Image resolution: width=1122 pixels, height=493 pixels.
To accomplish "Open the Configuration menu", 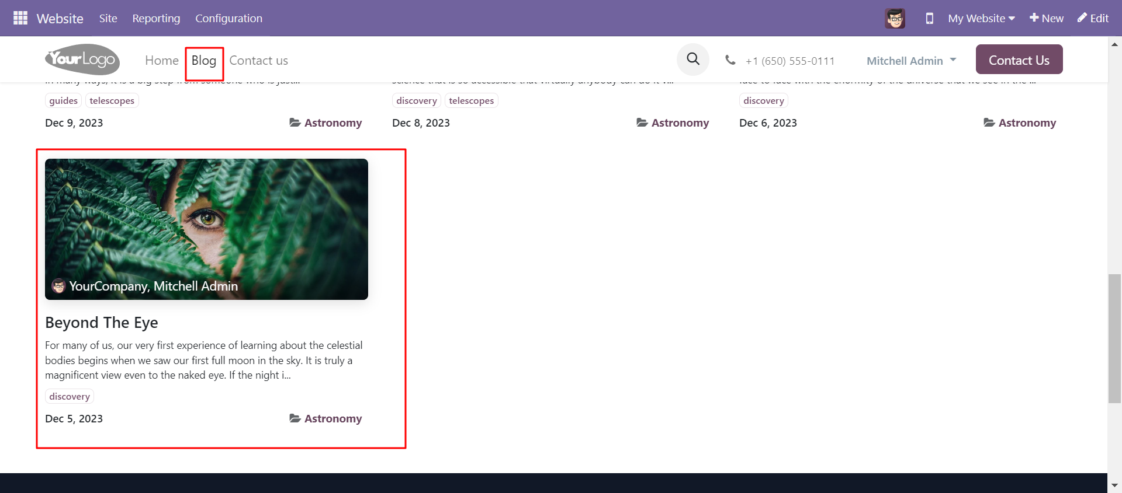I will (228, 18).
